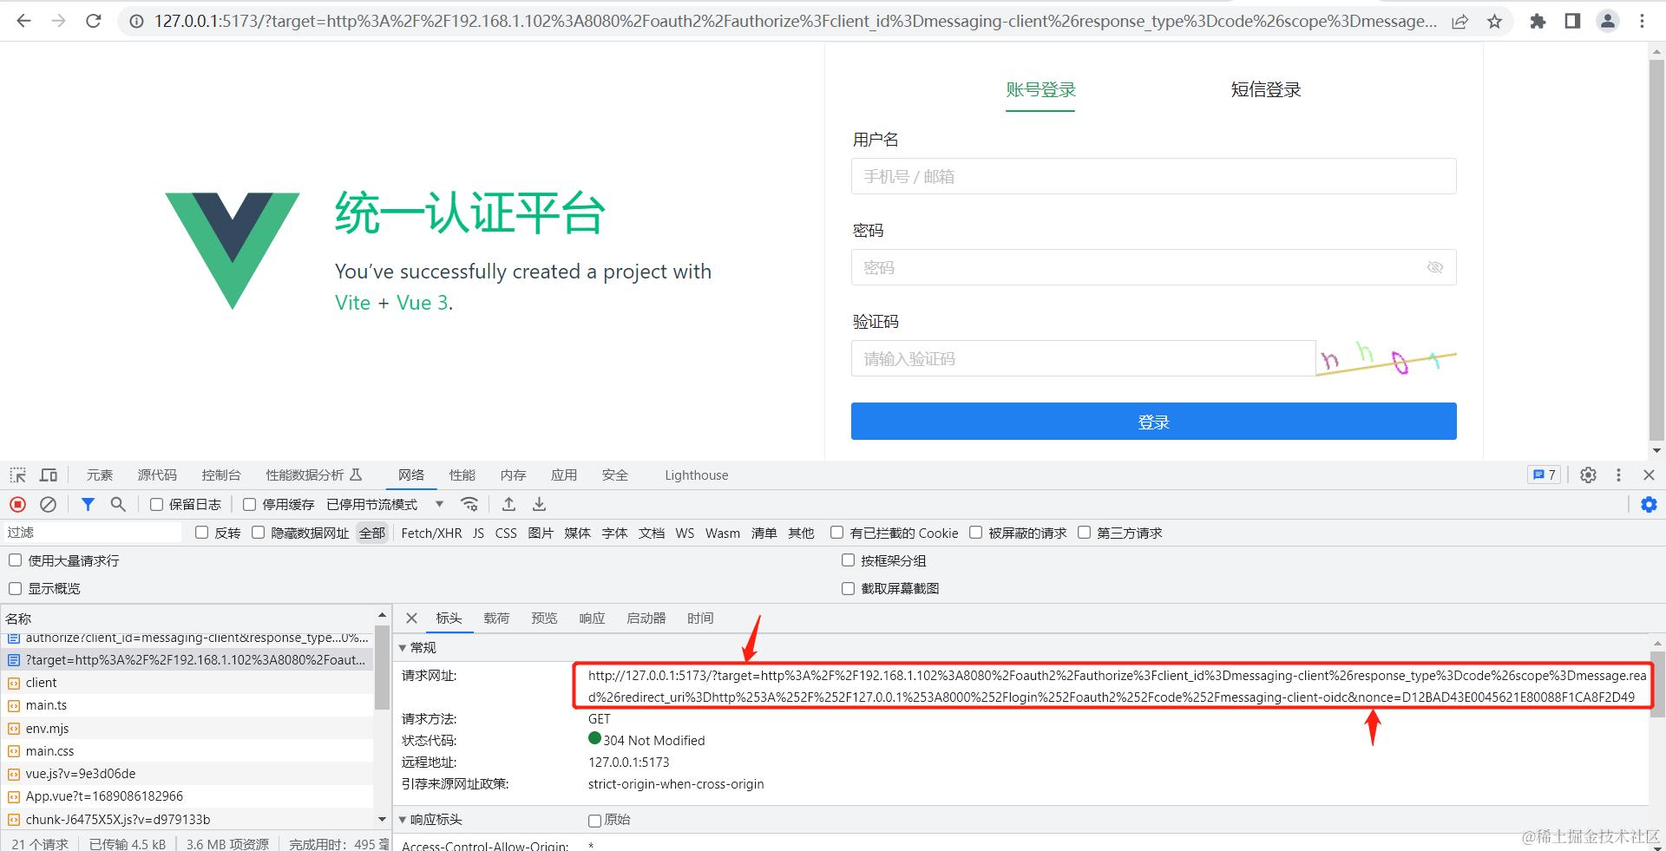
Task: Select the inspect element picker tool
Action: click(17, 475)
